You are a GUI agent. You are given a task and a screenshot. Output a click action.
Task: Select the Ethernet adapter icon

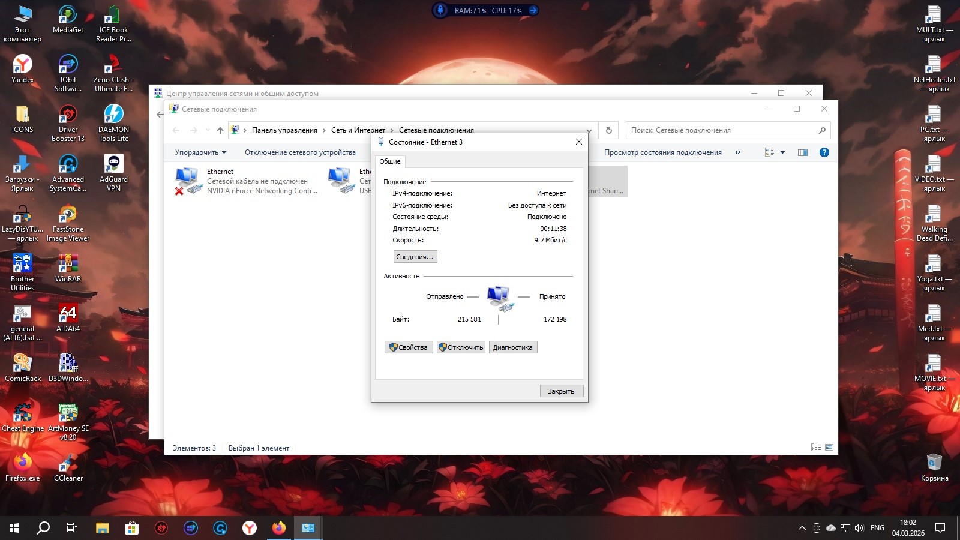[x=188, y=181]
